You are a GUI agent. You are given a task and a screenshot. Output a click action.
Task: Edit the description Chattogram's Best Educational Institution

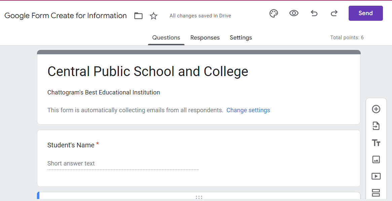[x=104, y=92]
